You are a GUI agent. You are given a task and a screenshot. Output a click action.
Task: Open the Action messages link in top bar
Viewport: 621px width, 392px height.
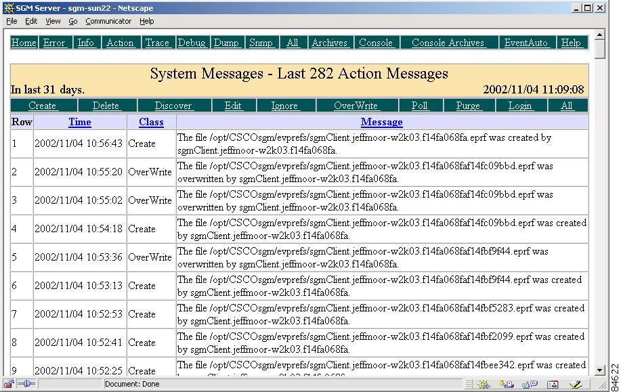click(x=120, y=43)
